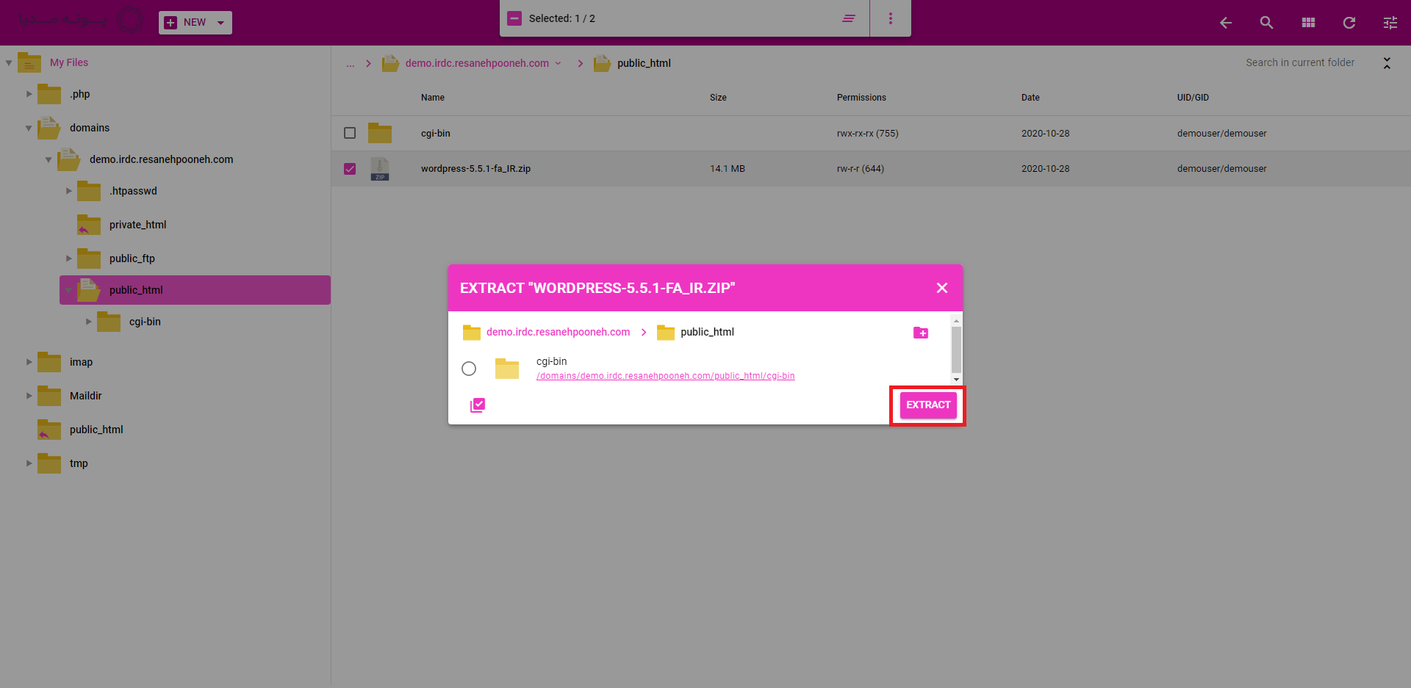Screen dimensions: 1411x688
Task: Click the Maildir folder icon in tree
Action: [x=49, y=396]
